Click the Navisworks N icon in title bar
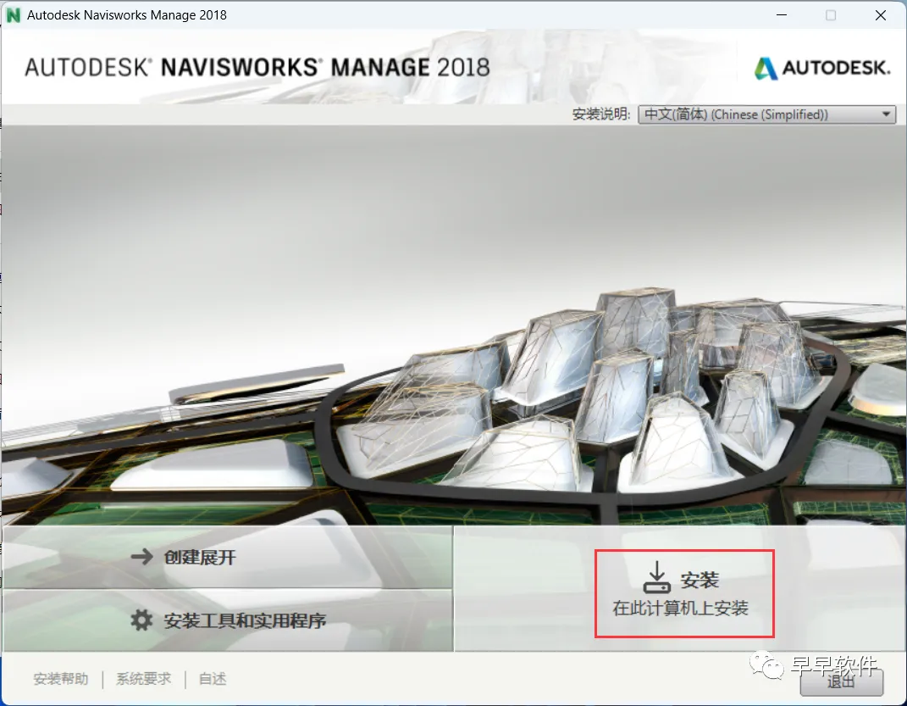Screen dimensions: 907x706 click(x=13, y=15)
